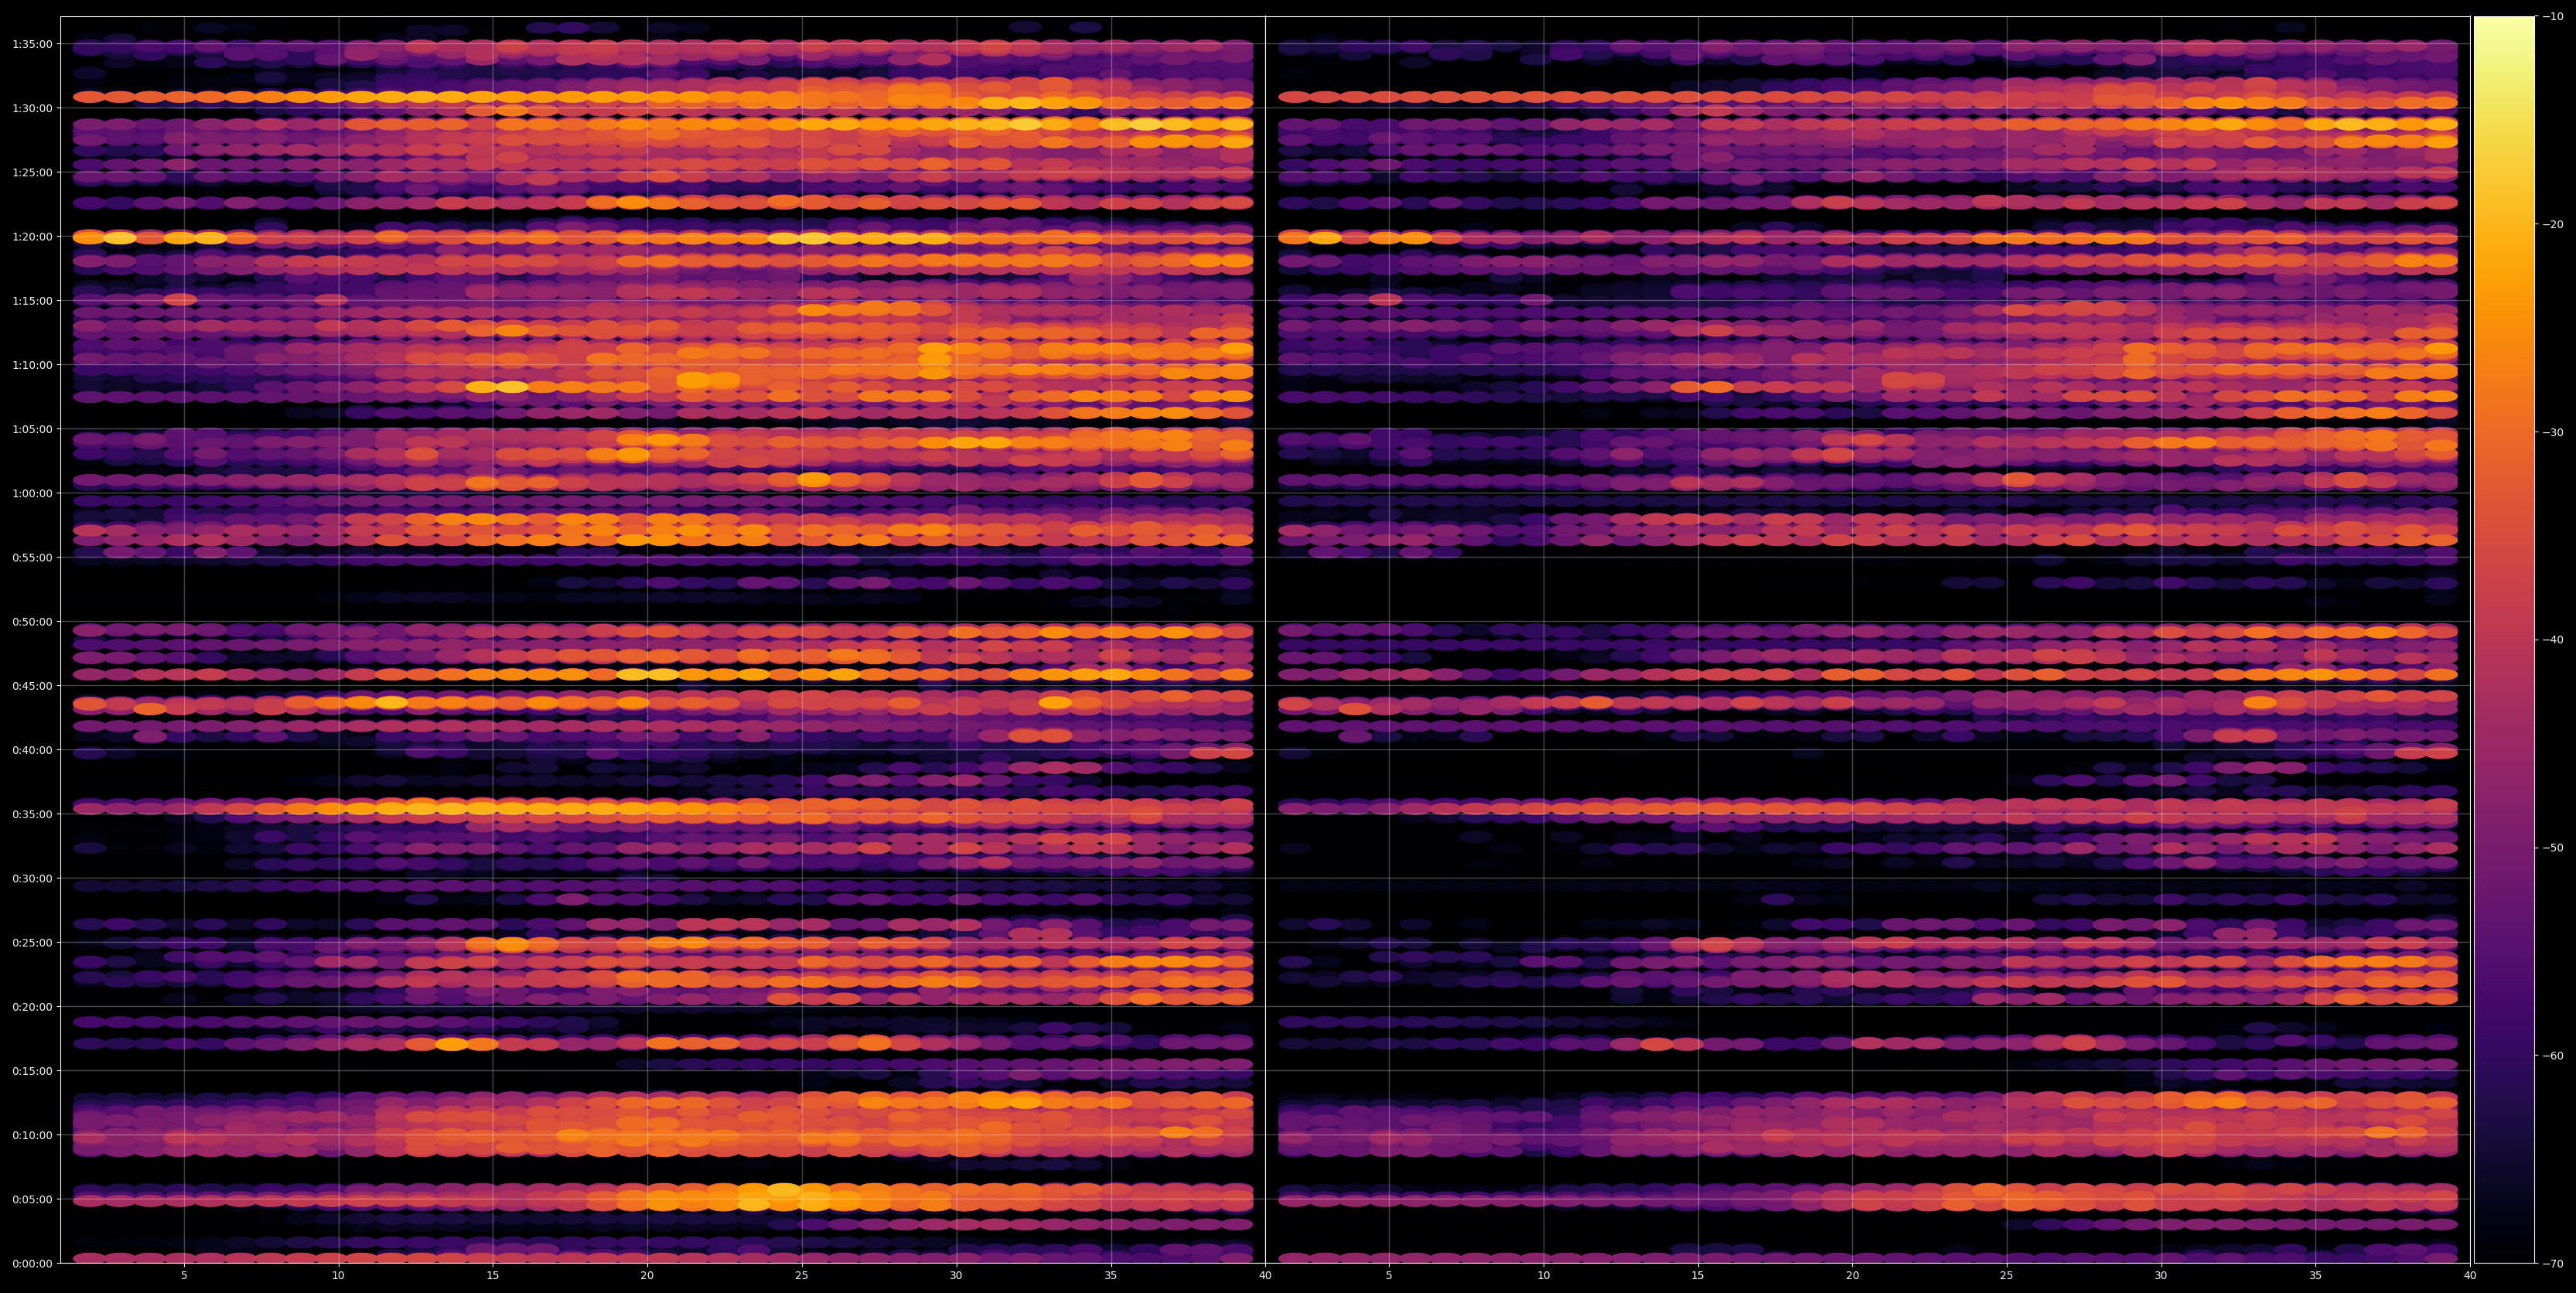Select the −70 colorbar value
Screen dimensions: 2576x1293
(x=2553, y=1263)
